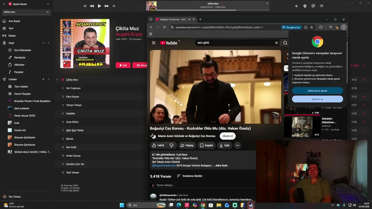Image resolution: width=372 pixels, height=209 pixels.
Task: Open more options for the 4:12 track
Action: click(364, 80)
